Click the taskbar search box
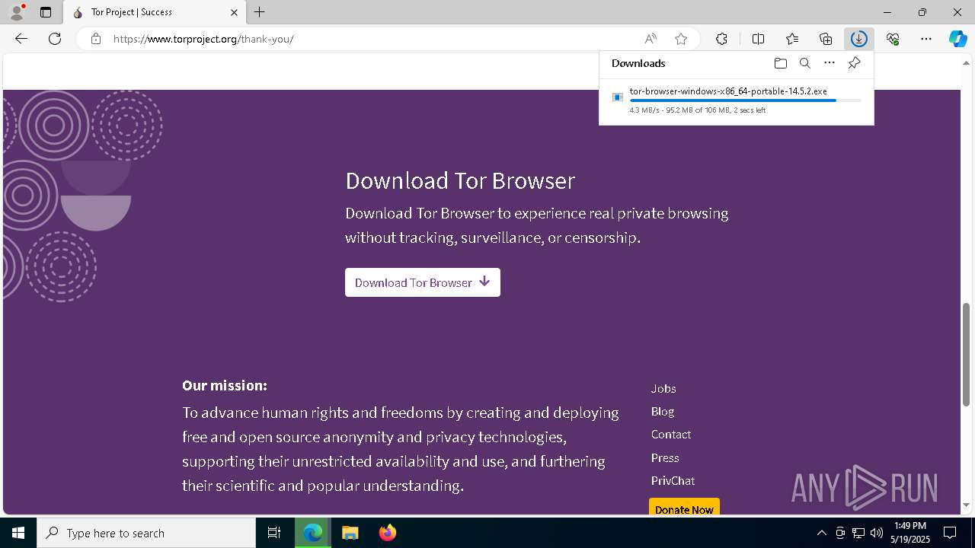 point(146,533)
